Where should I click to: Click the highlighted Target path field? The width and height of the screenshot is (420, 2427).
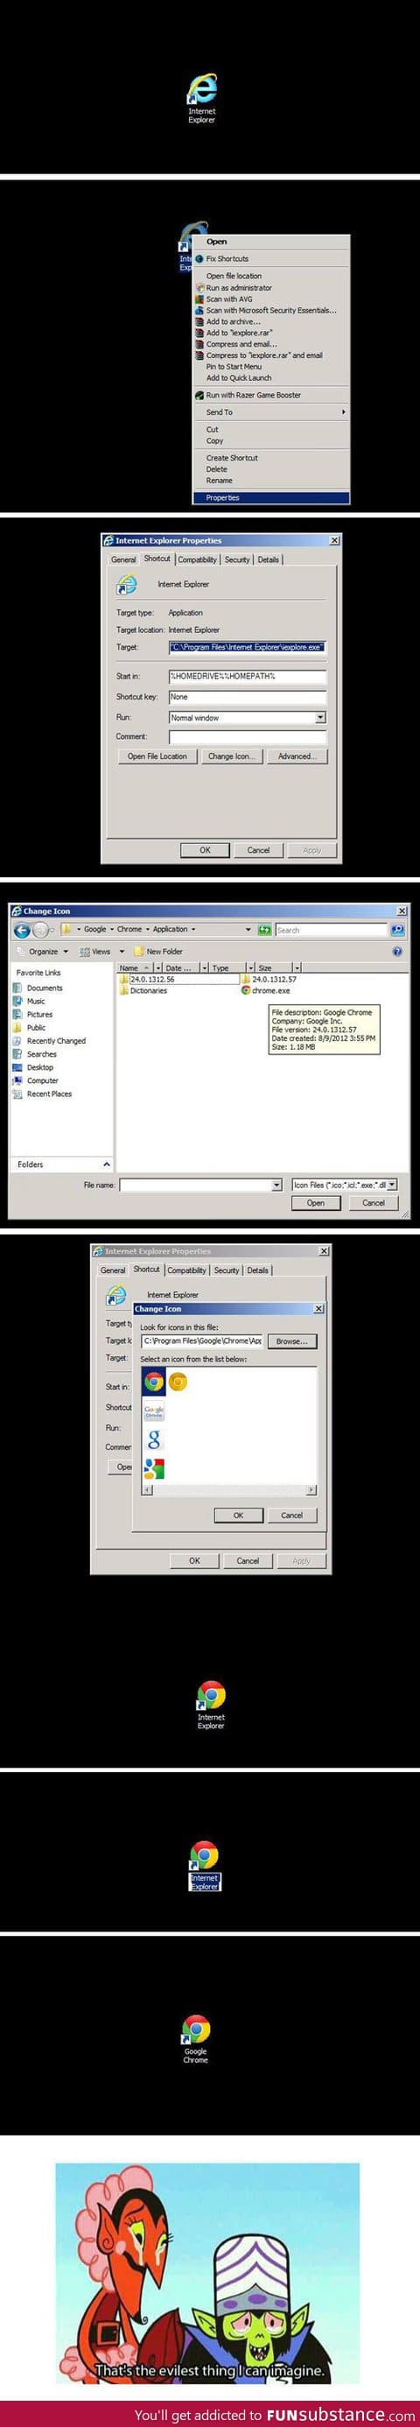[247, 647]
